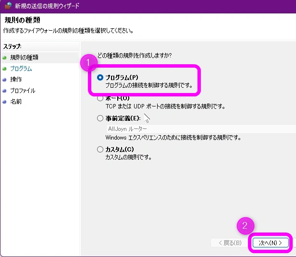
Task: Select the プログラム(P) radio button
Action: pos(100,78)
